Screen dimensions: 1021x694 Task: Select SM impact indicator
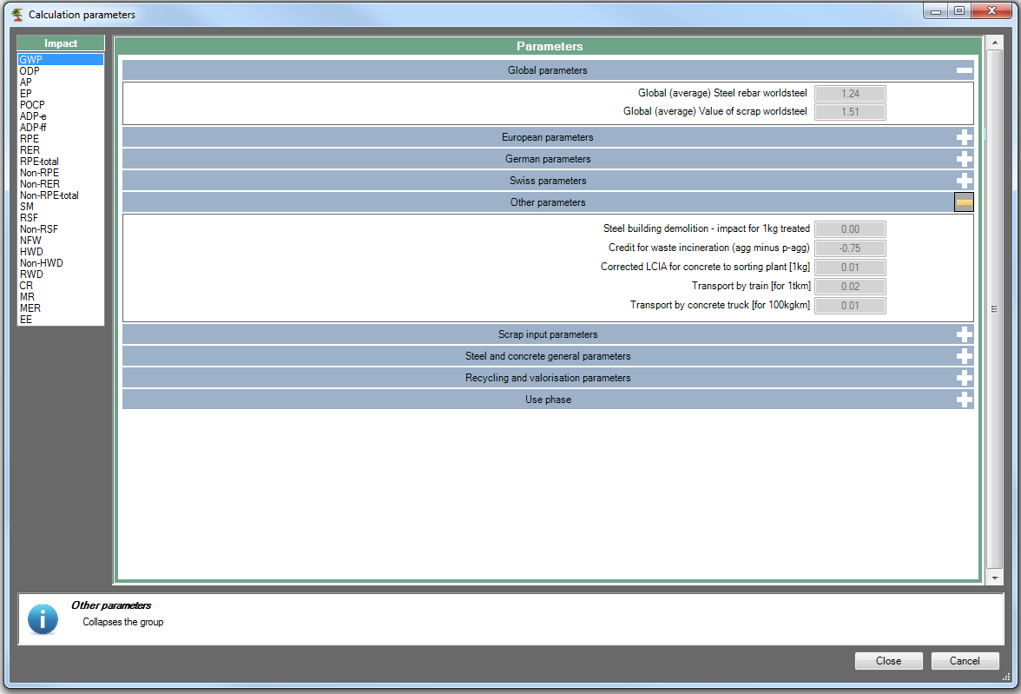tap(61, 207)
